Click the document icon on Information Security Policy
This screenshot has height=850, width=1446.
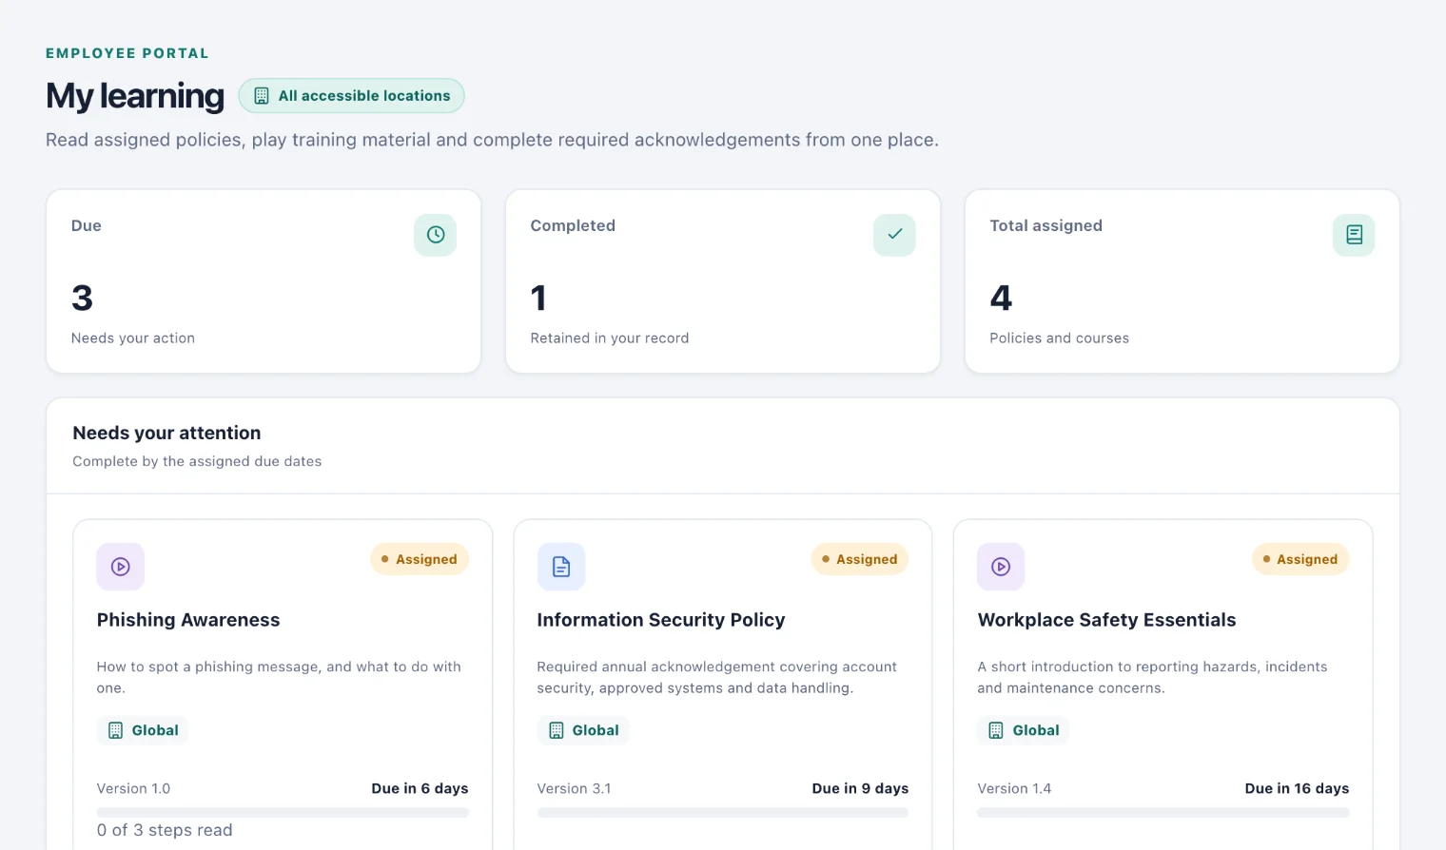point(561,567)
